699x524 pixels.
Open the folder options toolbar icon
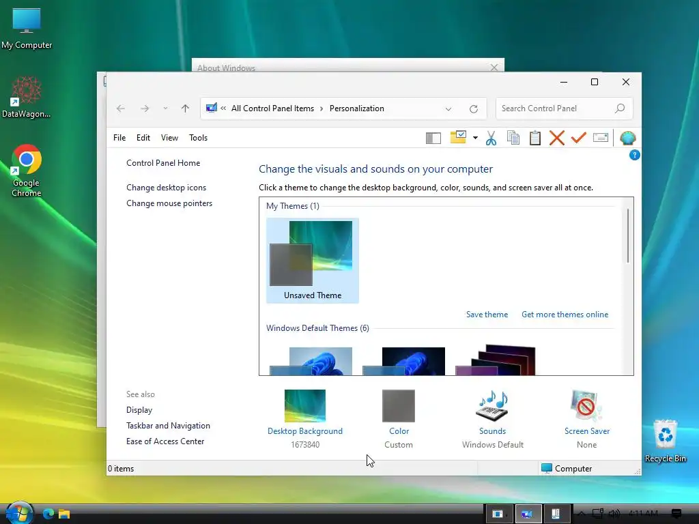coord(458,137)
